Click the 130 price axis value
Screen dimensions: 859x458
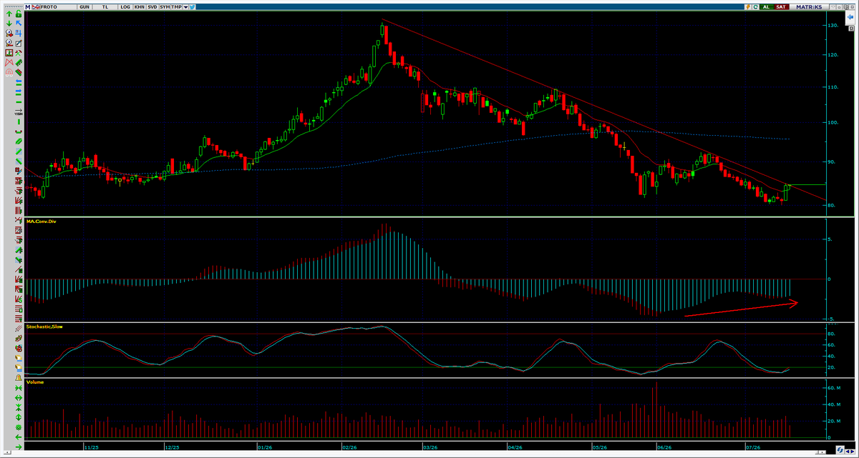pyautogui.click(x=833, y=26)
